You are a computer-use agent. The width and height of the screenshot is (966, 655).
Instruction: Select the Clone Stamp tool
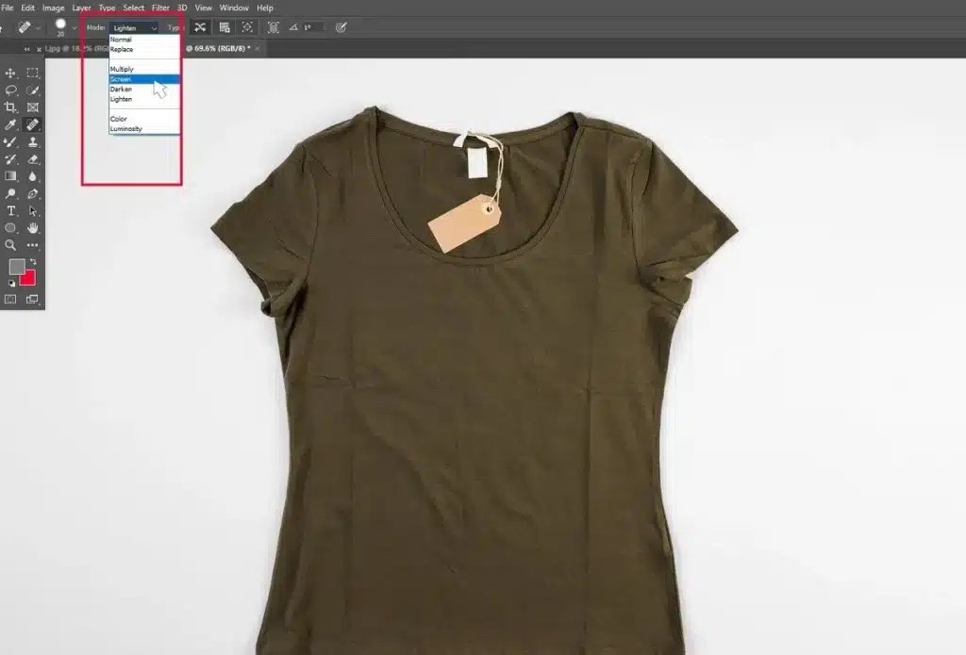33,141
